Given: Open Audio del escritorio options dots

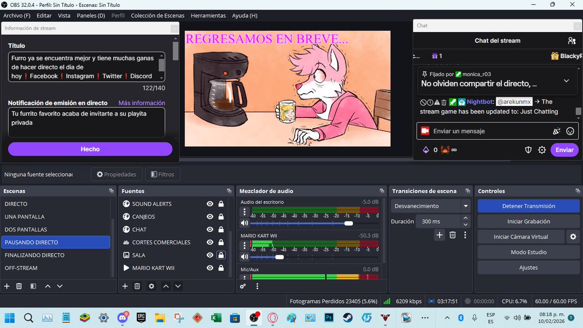Looking at the screenshot, I should pos(244,212).
